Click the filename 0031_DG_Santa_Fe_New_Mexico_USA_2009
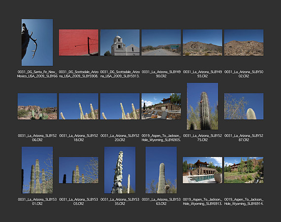Viewport: 281px width, 222px height. point(37,74)
